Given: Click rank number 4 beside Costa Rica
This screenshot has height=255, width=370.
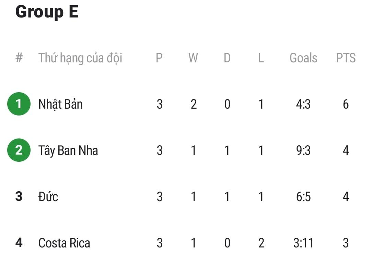Looking at the screenshot, I should coord(19,243).
